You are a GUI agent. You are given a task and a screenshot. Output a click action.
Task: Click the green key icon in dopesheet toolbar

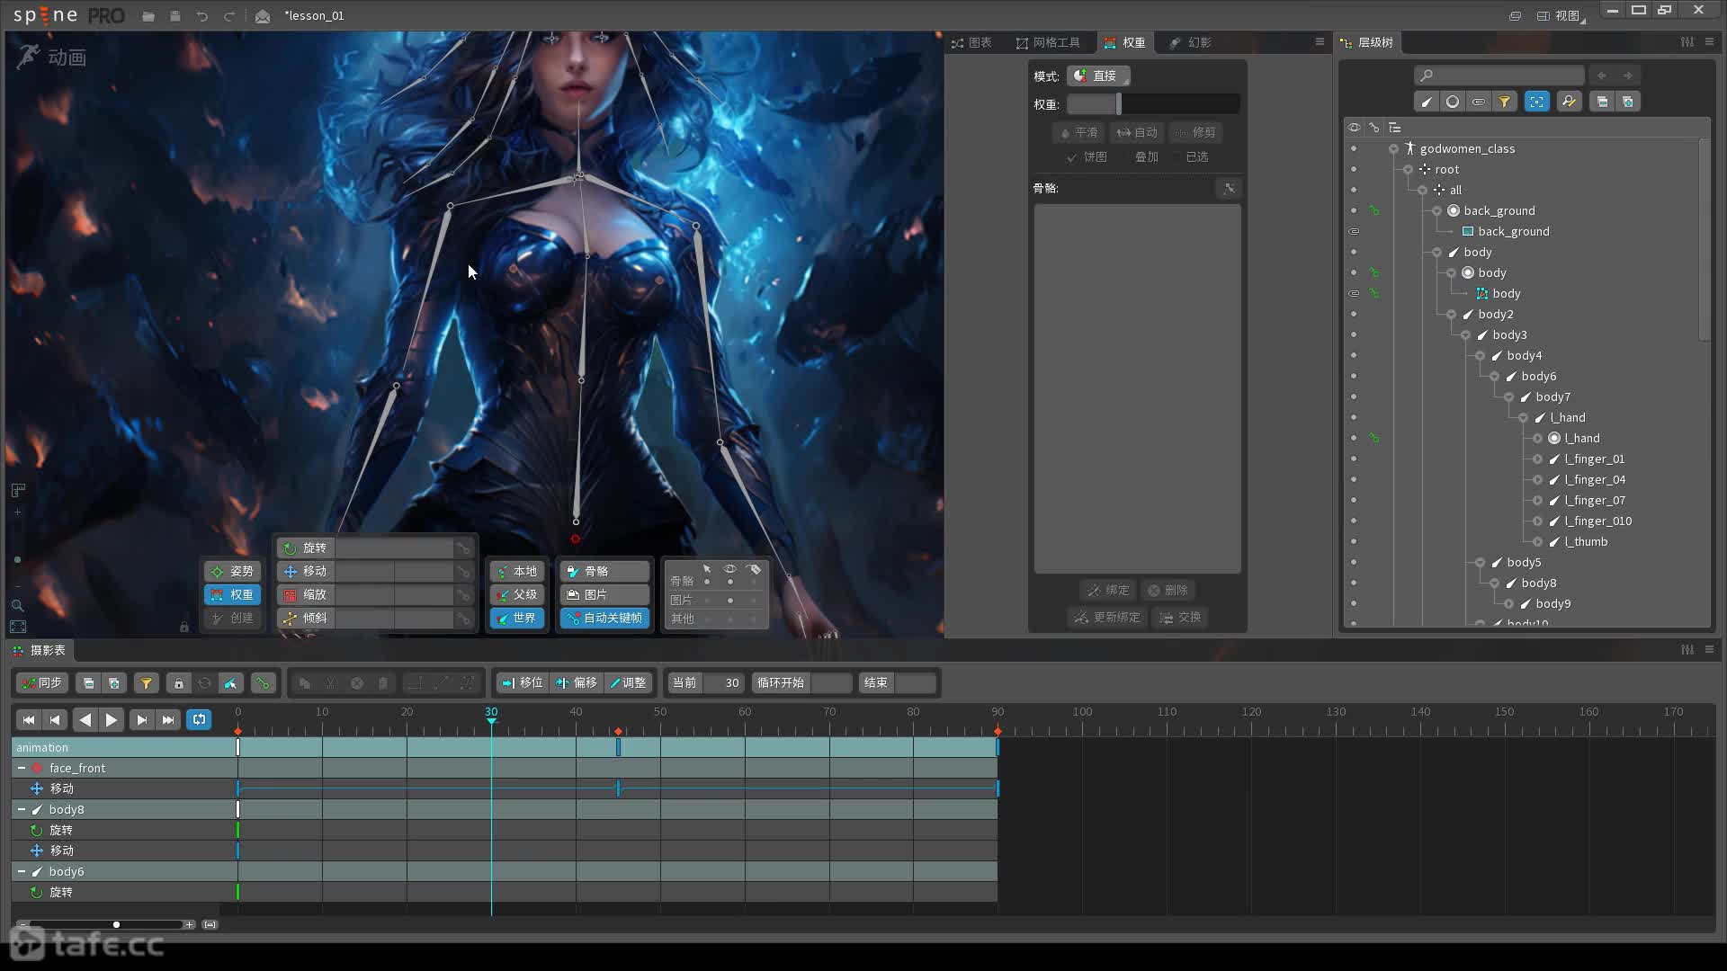click(263, 683)
